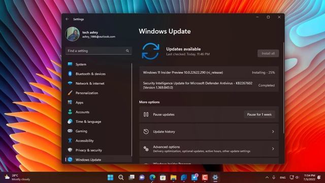
Task: Open File Explorer from the taskbar
Action: click(173, 177)
